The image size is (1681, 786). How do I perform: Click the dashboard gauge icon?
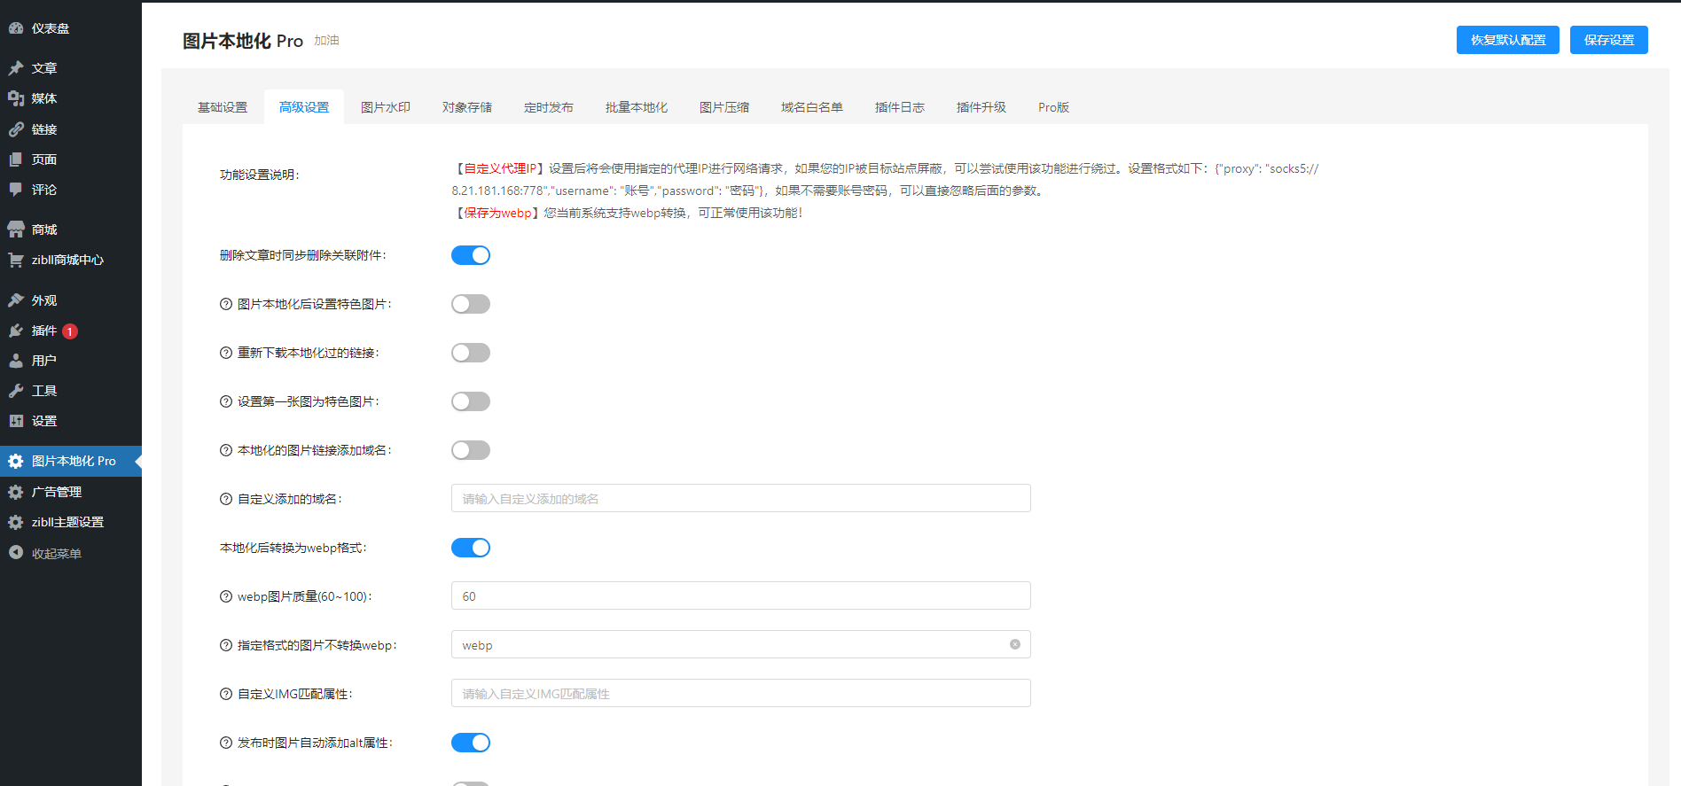(16, 28)
